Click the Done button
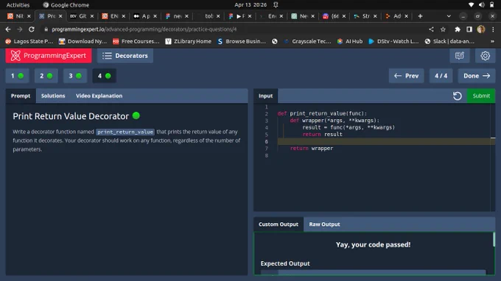 pos(477,76)
